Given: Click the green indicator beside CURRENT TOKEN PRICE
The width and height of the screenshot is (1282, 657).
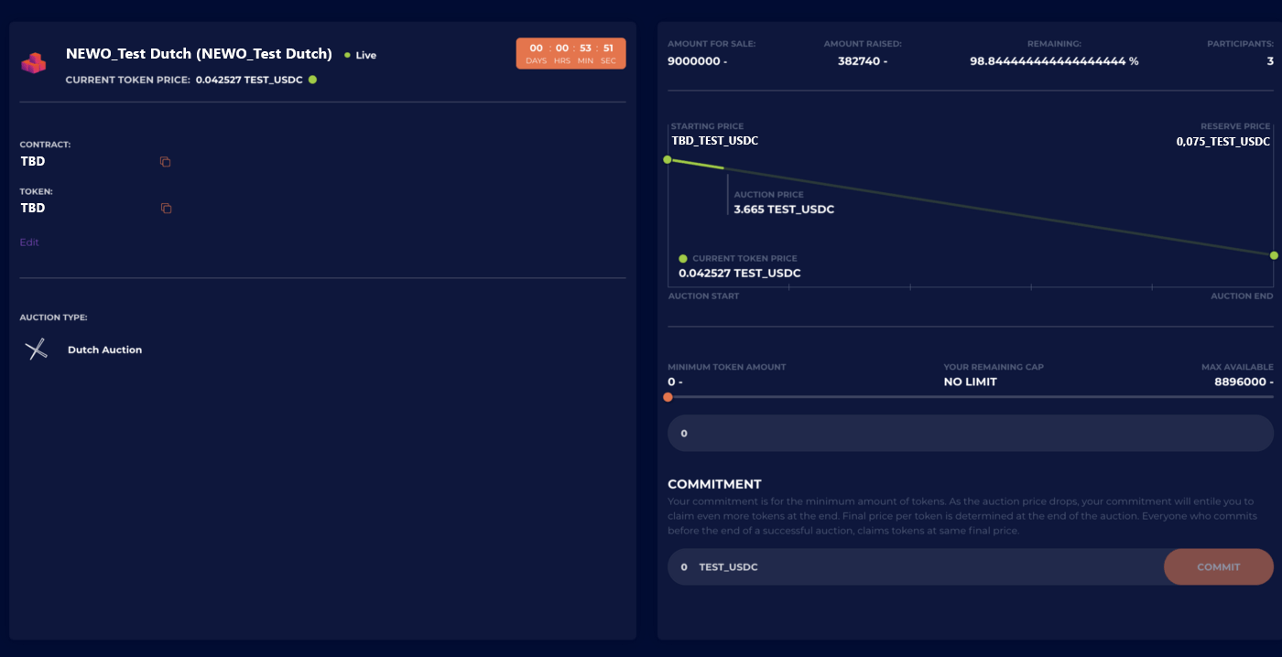Looking at the screenshot, I should point(312,80).
